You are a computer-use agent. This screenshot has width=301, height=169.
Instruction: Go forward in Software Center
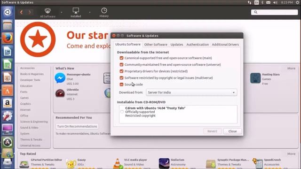coord(30,12)
